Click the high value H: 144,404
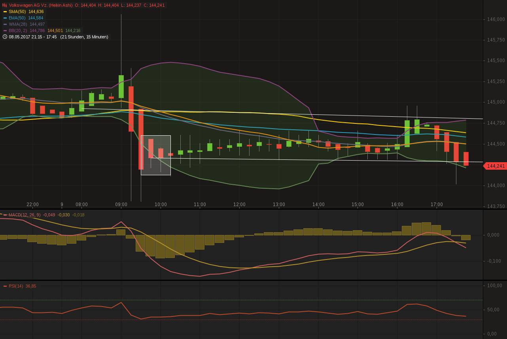The height and width of the screenshot is (339, 507). click(x=108, y=5)
